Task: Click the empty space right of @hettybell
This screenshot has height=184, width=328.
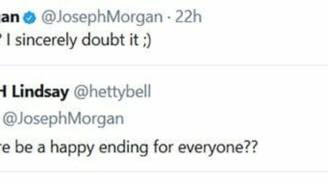Action: pos(239,92)
